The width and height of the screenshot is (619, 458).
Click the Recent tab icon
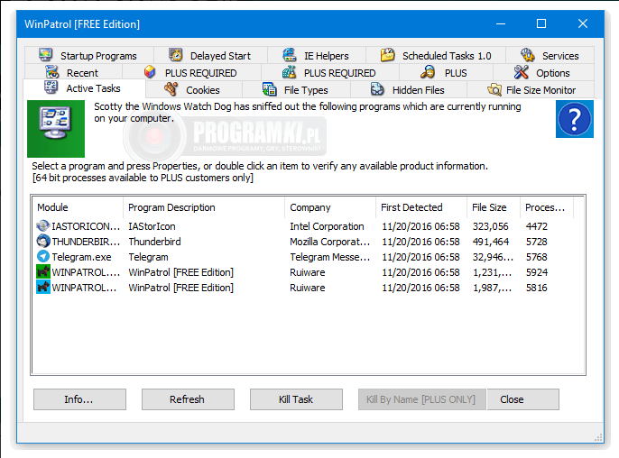[51, 72]
